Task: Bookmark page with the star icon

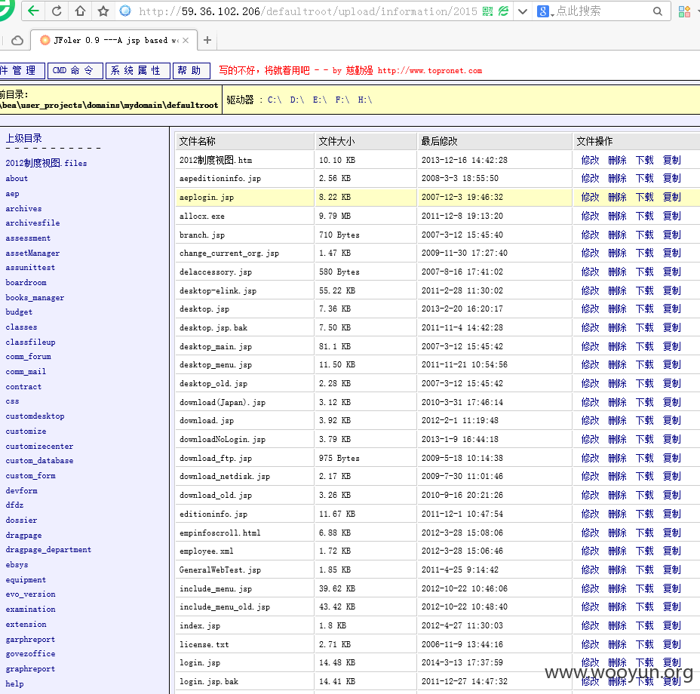Action: [103, 11]
